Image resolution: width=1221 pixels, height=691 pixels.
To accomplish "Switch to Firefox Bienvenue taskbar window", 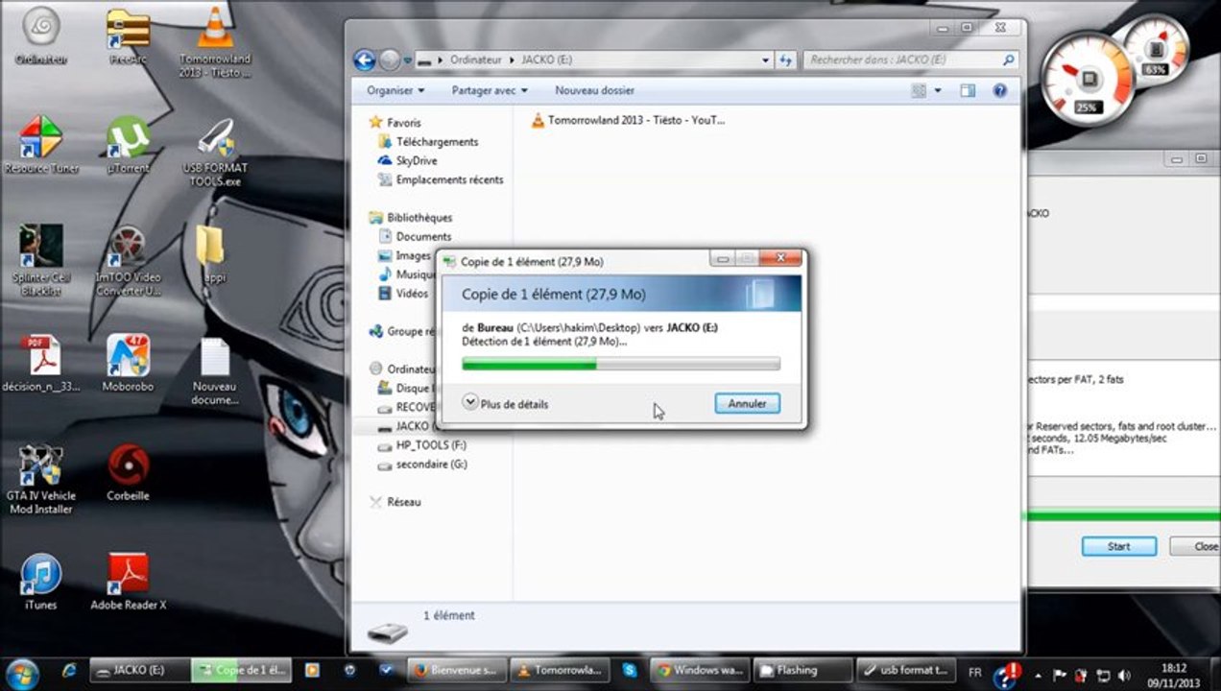I will point(456,670).
